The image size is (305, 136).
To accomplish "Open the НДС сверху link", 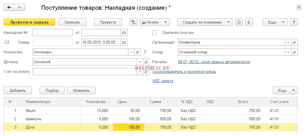I will coord(163,81).
